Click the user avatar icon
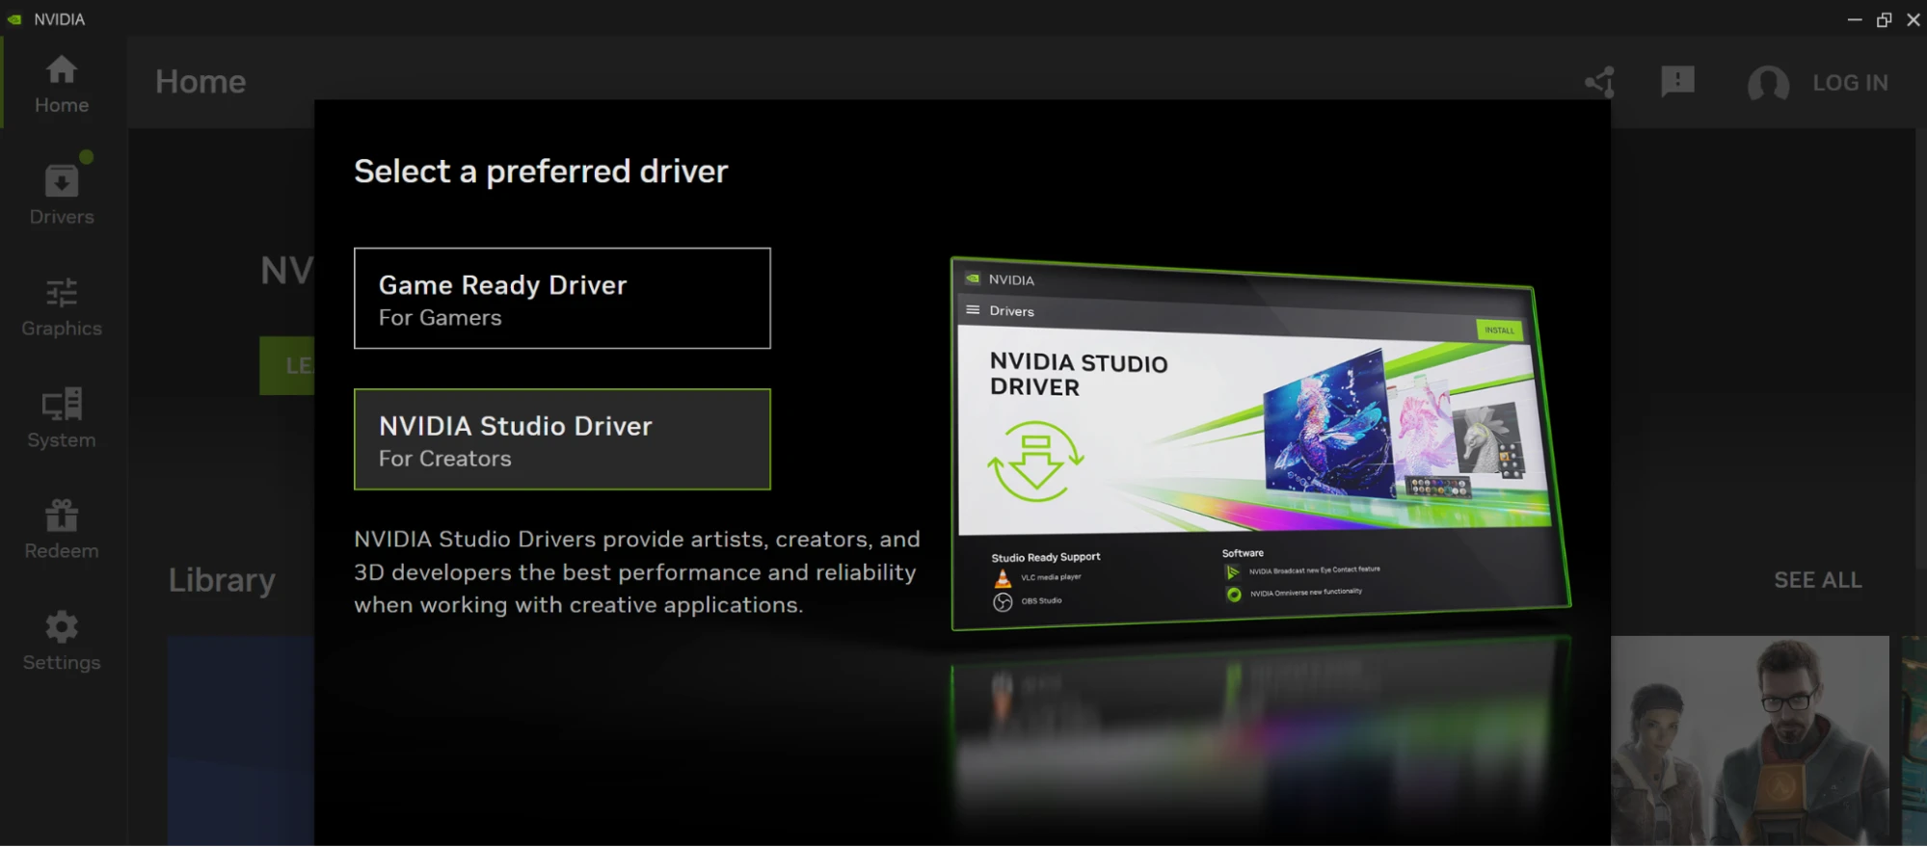The height and width of the screenshot is (847, 1927). pyautogui.click(x=1768, y=84)
